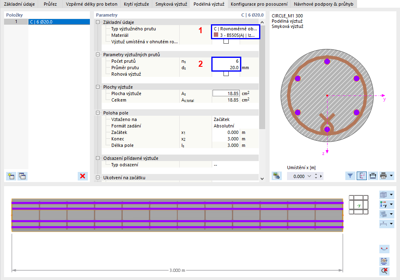Click the Počet prutů value field

pyautogui.click(x=226, y=61)
